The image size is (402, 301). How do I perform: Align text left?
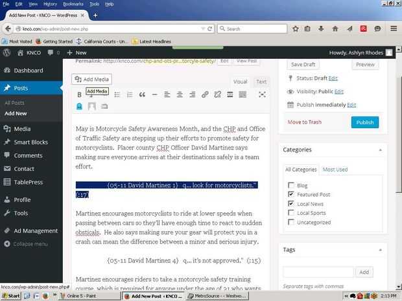pyautogui.click(x=167, y=95)
